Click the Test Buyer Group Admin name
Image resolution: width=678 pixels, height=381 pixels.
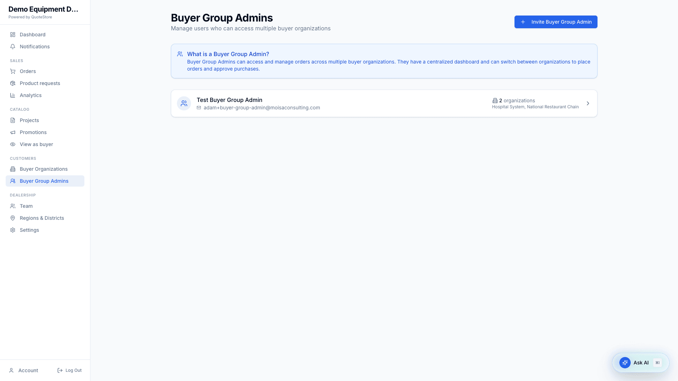230,100
